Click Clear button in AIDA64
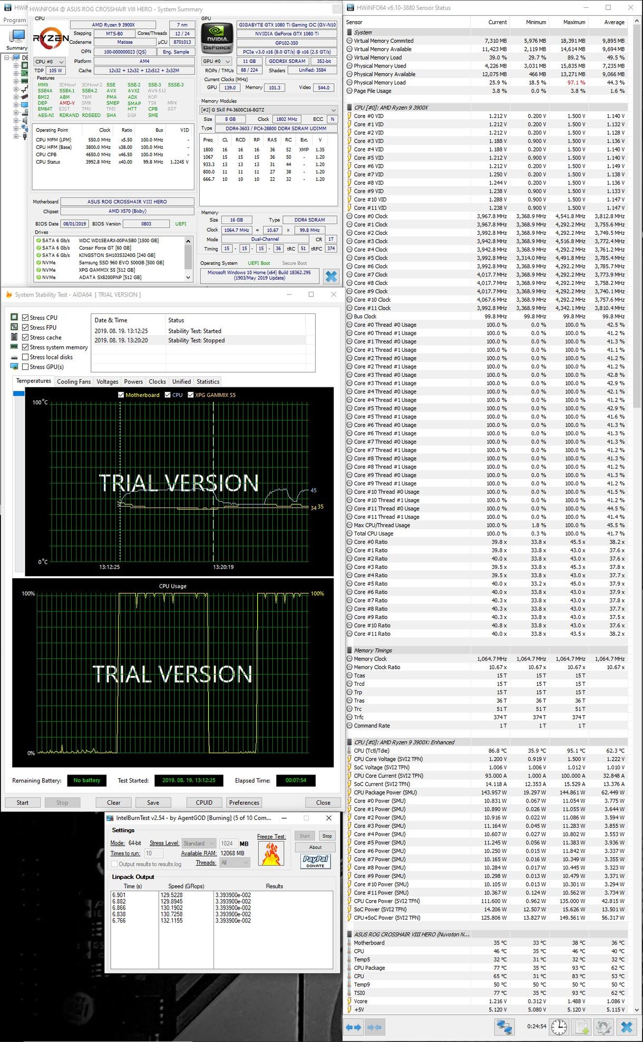 click(x=114, y=802)
